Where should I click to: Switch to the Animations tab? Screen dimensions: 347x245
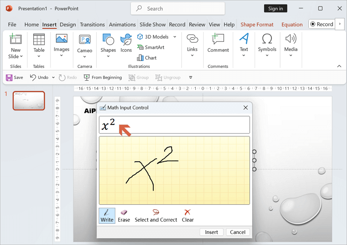click(122, 25)
